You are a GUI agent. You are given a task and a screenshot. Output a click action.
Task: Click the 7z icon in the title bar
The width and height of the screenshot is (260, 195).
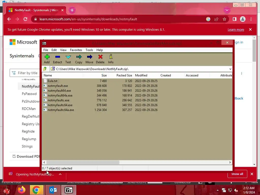pos(44,43)
